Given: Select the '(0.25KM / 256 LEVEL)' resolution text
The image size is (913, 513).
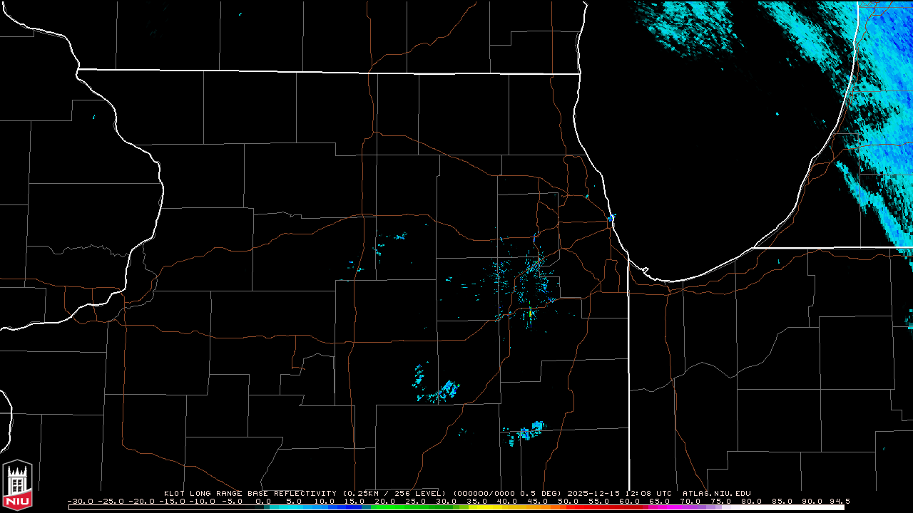Looking at the screenshot, I should click(394, 493).
